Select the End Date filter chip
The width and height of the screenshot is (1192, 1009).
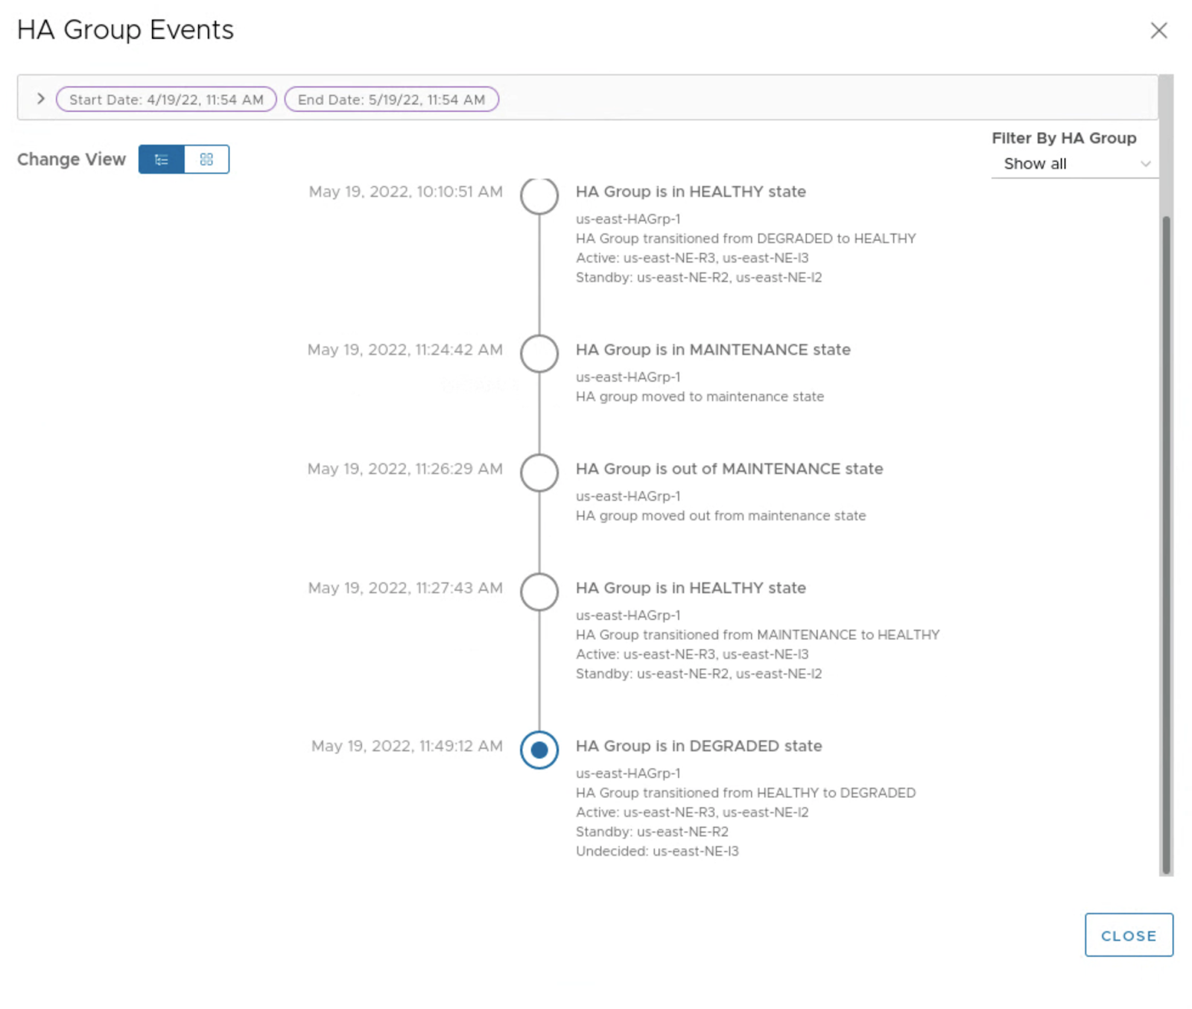(x=391, y=99)
